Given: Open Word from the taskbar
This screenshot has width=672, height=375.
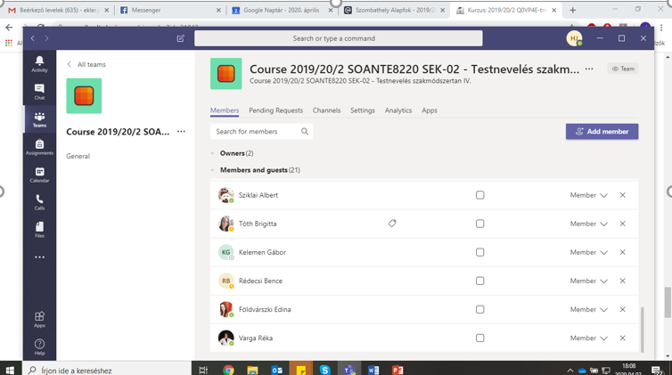Looking at the screenshot, I should pos(373,370).
